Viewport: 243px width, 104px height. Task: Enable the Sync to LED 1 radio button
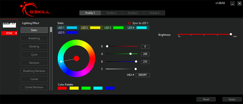[129, 23]
